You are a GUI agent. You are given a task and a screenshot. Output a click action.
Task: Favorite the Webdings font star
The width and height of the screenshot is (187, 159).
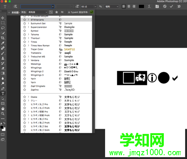click(25, 64)
